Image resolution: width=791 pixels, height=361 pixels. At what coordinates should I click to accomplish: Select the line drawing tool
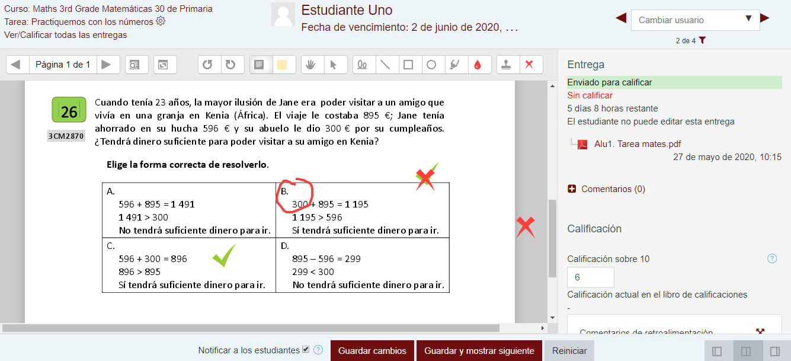[385, 65]
